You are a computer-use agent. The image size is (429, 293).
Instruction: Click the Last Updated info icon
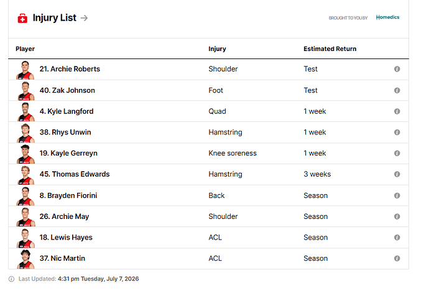click(x=11, y=279)
